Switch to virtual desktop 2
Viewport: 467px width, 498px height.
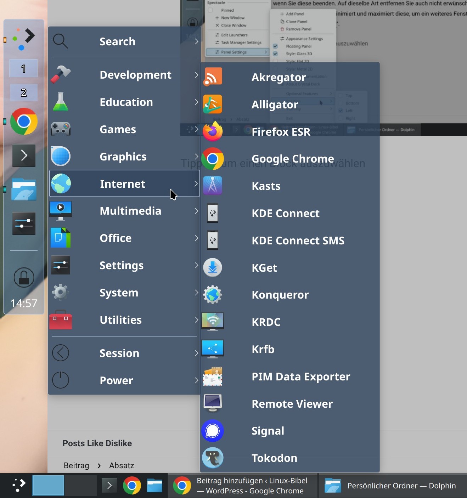(23, 92)
